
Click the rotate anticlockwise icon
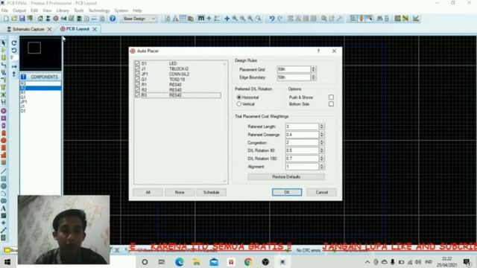14,51
